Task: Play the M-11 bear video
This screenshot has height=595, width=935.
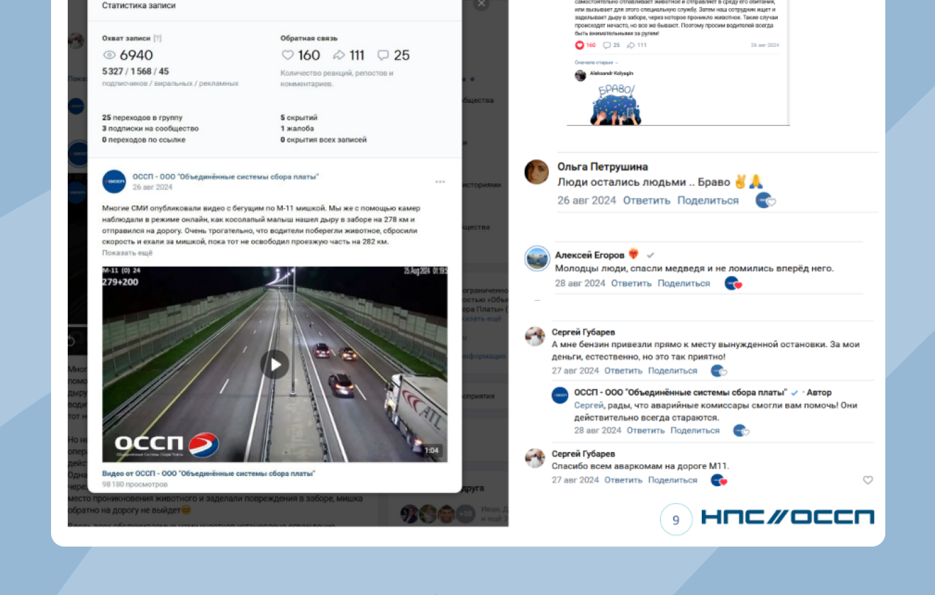Action: [275, 365]
